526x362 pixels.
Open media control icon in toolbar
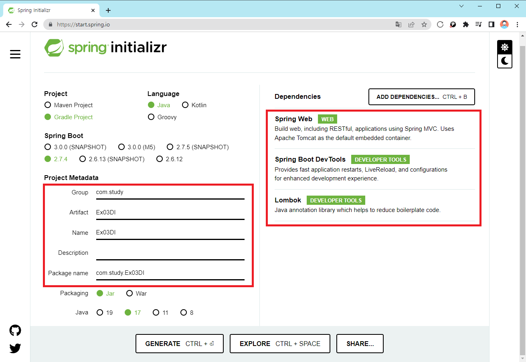click(478, 24)
